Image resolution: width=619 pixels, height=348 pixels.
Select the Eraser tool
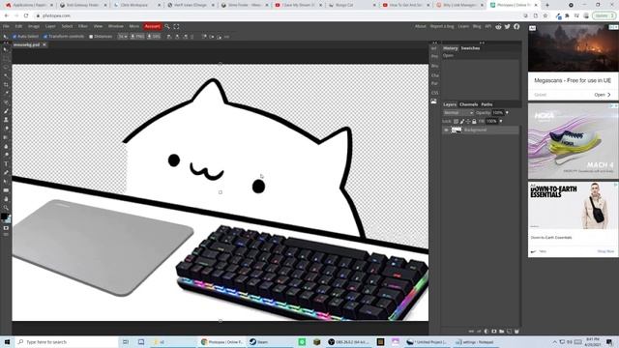pyautogui.click(x=6, y=129)
